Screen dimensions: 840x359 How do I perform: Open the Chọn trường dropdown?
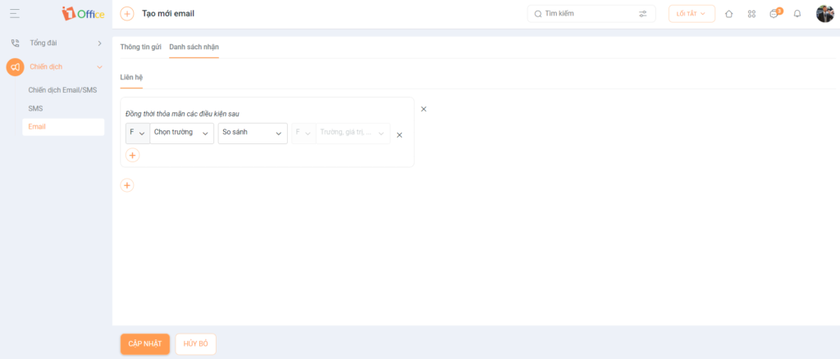click(181, 134)
